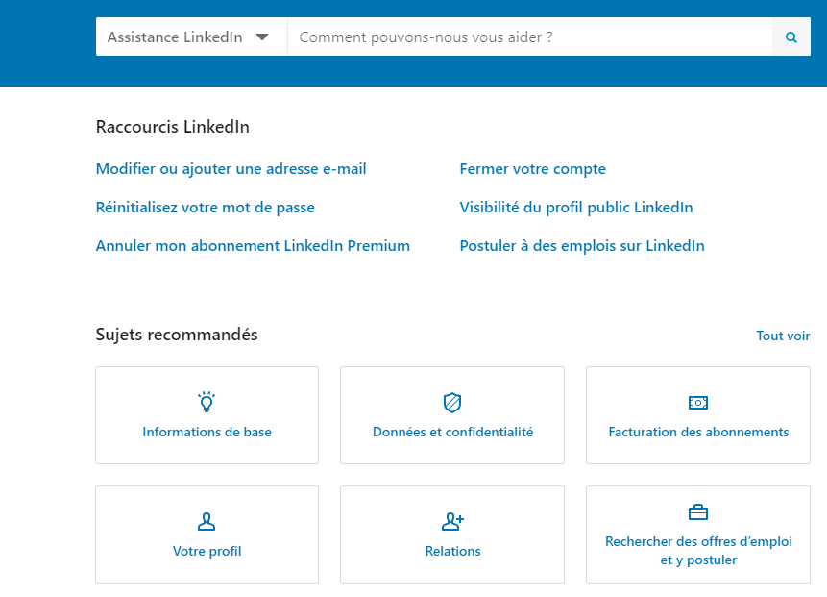Click the payment card icon for Facturation
This screenshot has width=827, height=597.
point(697,402)
